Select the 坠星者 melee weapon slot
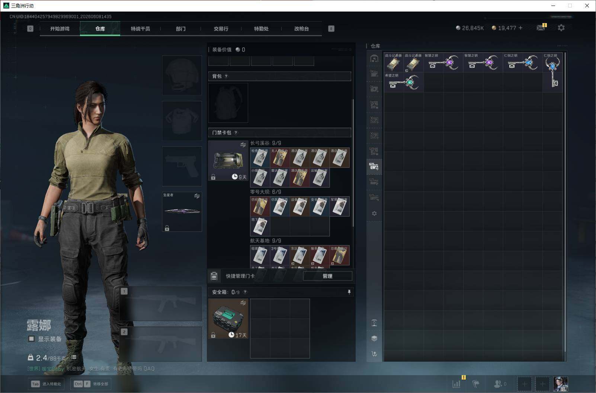Screen dimensions: 596x393 coord(182,211)
